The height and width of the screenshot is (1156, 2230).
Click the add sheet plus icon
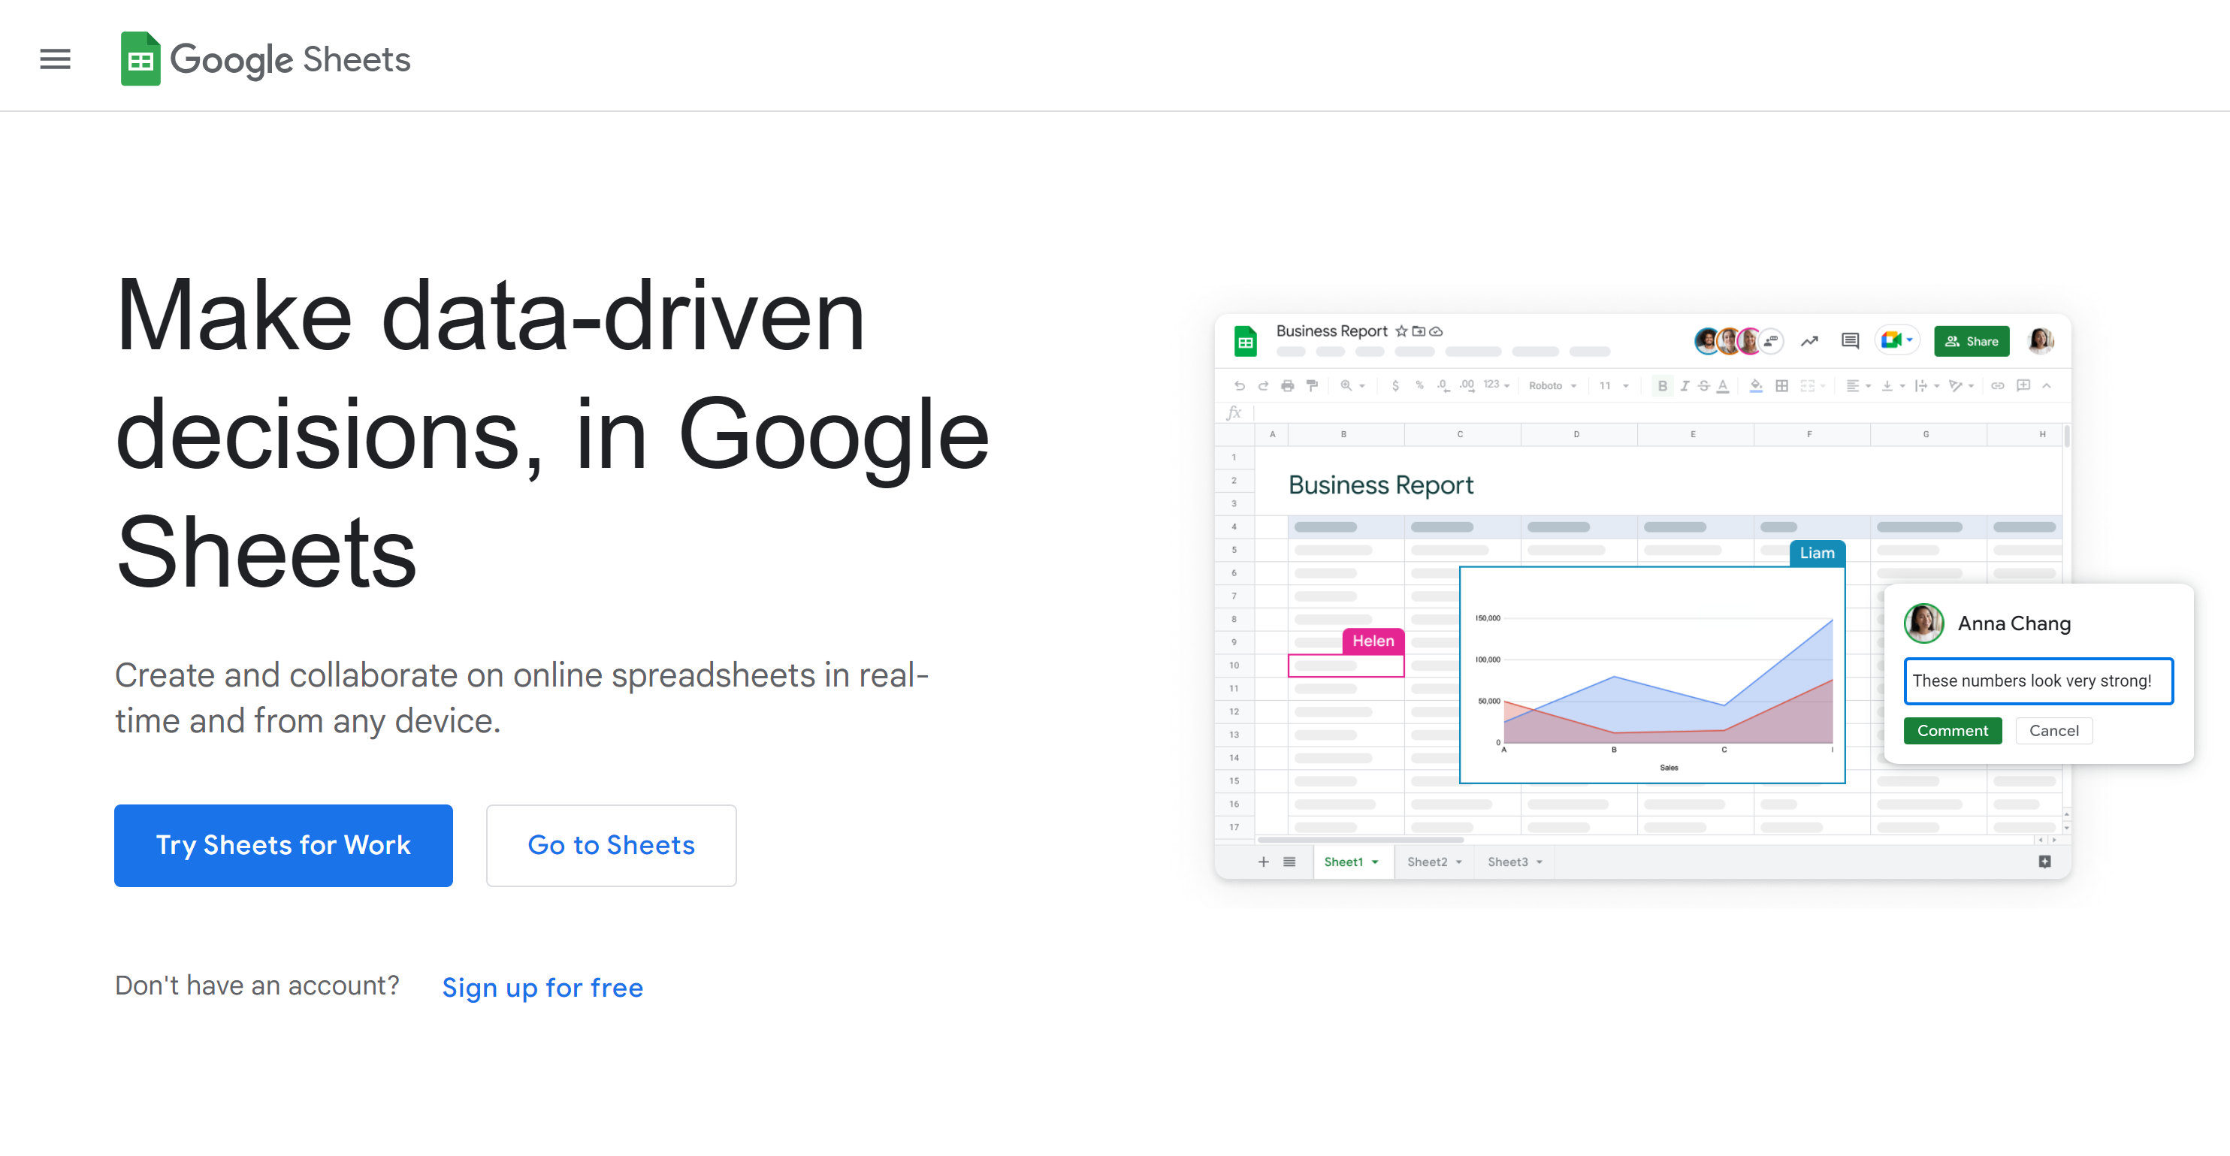pos(1263,862)
